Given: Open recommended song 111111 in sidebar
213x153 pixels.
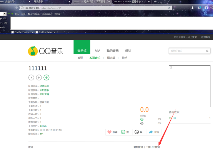Looking at the screenshot, I should tap(172, 118).
